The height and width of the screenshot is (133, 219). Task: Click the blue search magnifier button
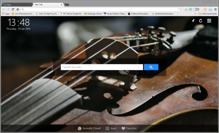pos(151,67)
